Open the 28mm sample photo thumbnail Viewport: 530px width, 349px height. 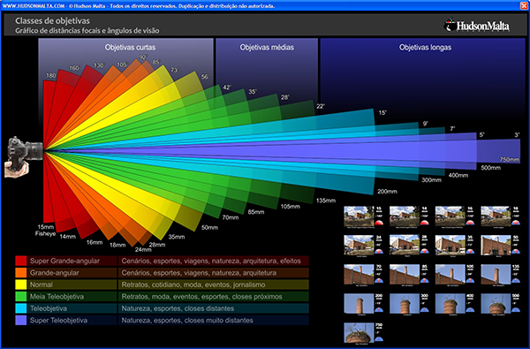[405, 245]
